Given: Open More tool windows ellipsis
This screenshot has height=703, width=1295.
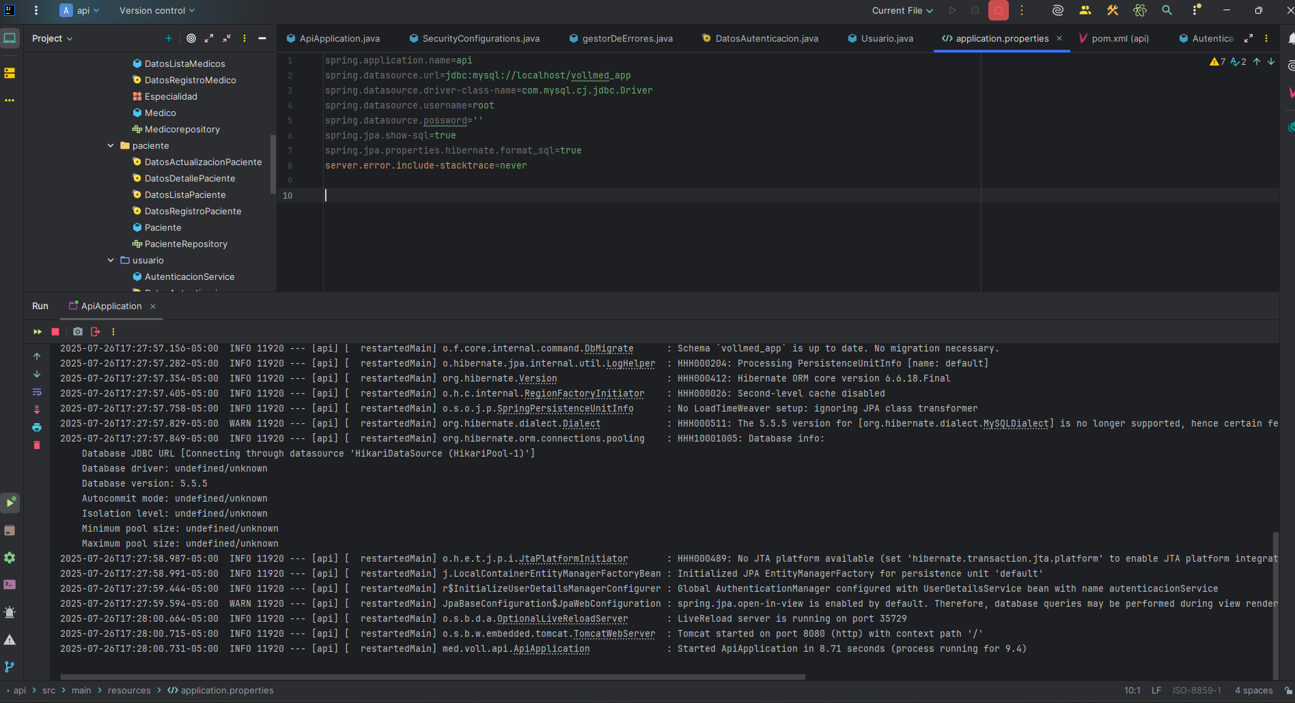Looking at the screenshot, I should [x=10, y=100].
